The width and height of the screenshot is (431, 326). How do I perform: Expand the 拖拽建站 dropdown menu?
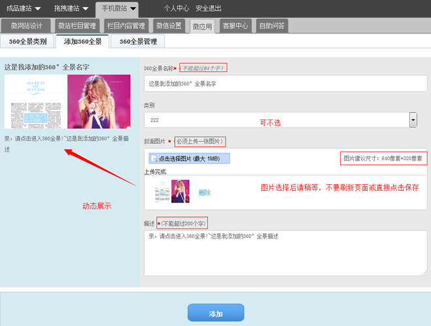71,8
